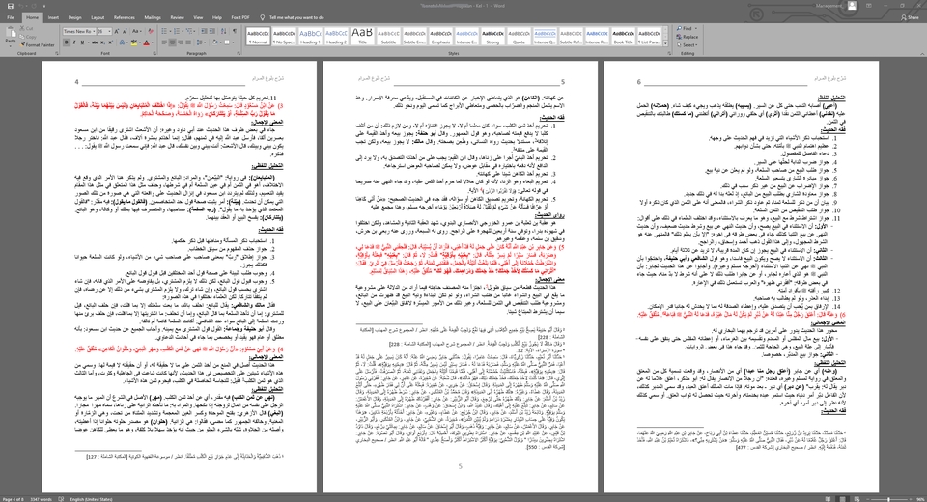Image resolution: width=927 pixels, height=502 pixels.
Task: Switch to the Insert tab
Action: click(x=53, y=17)
